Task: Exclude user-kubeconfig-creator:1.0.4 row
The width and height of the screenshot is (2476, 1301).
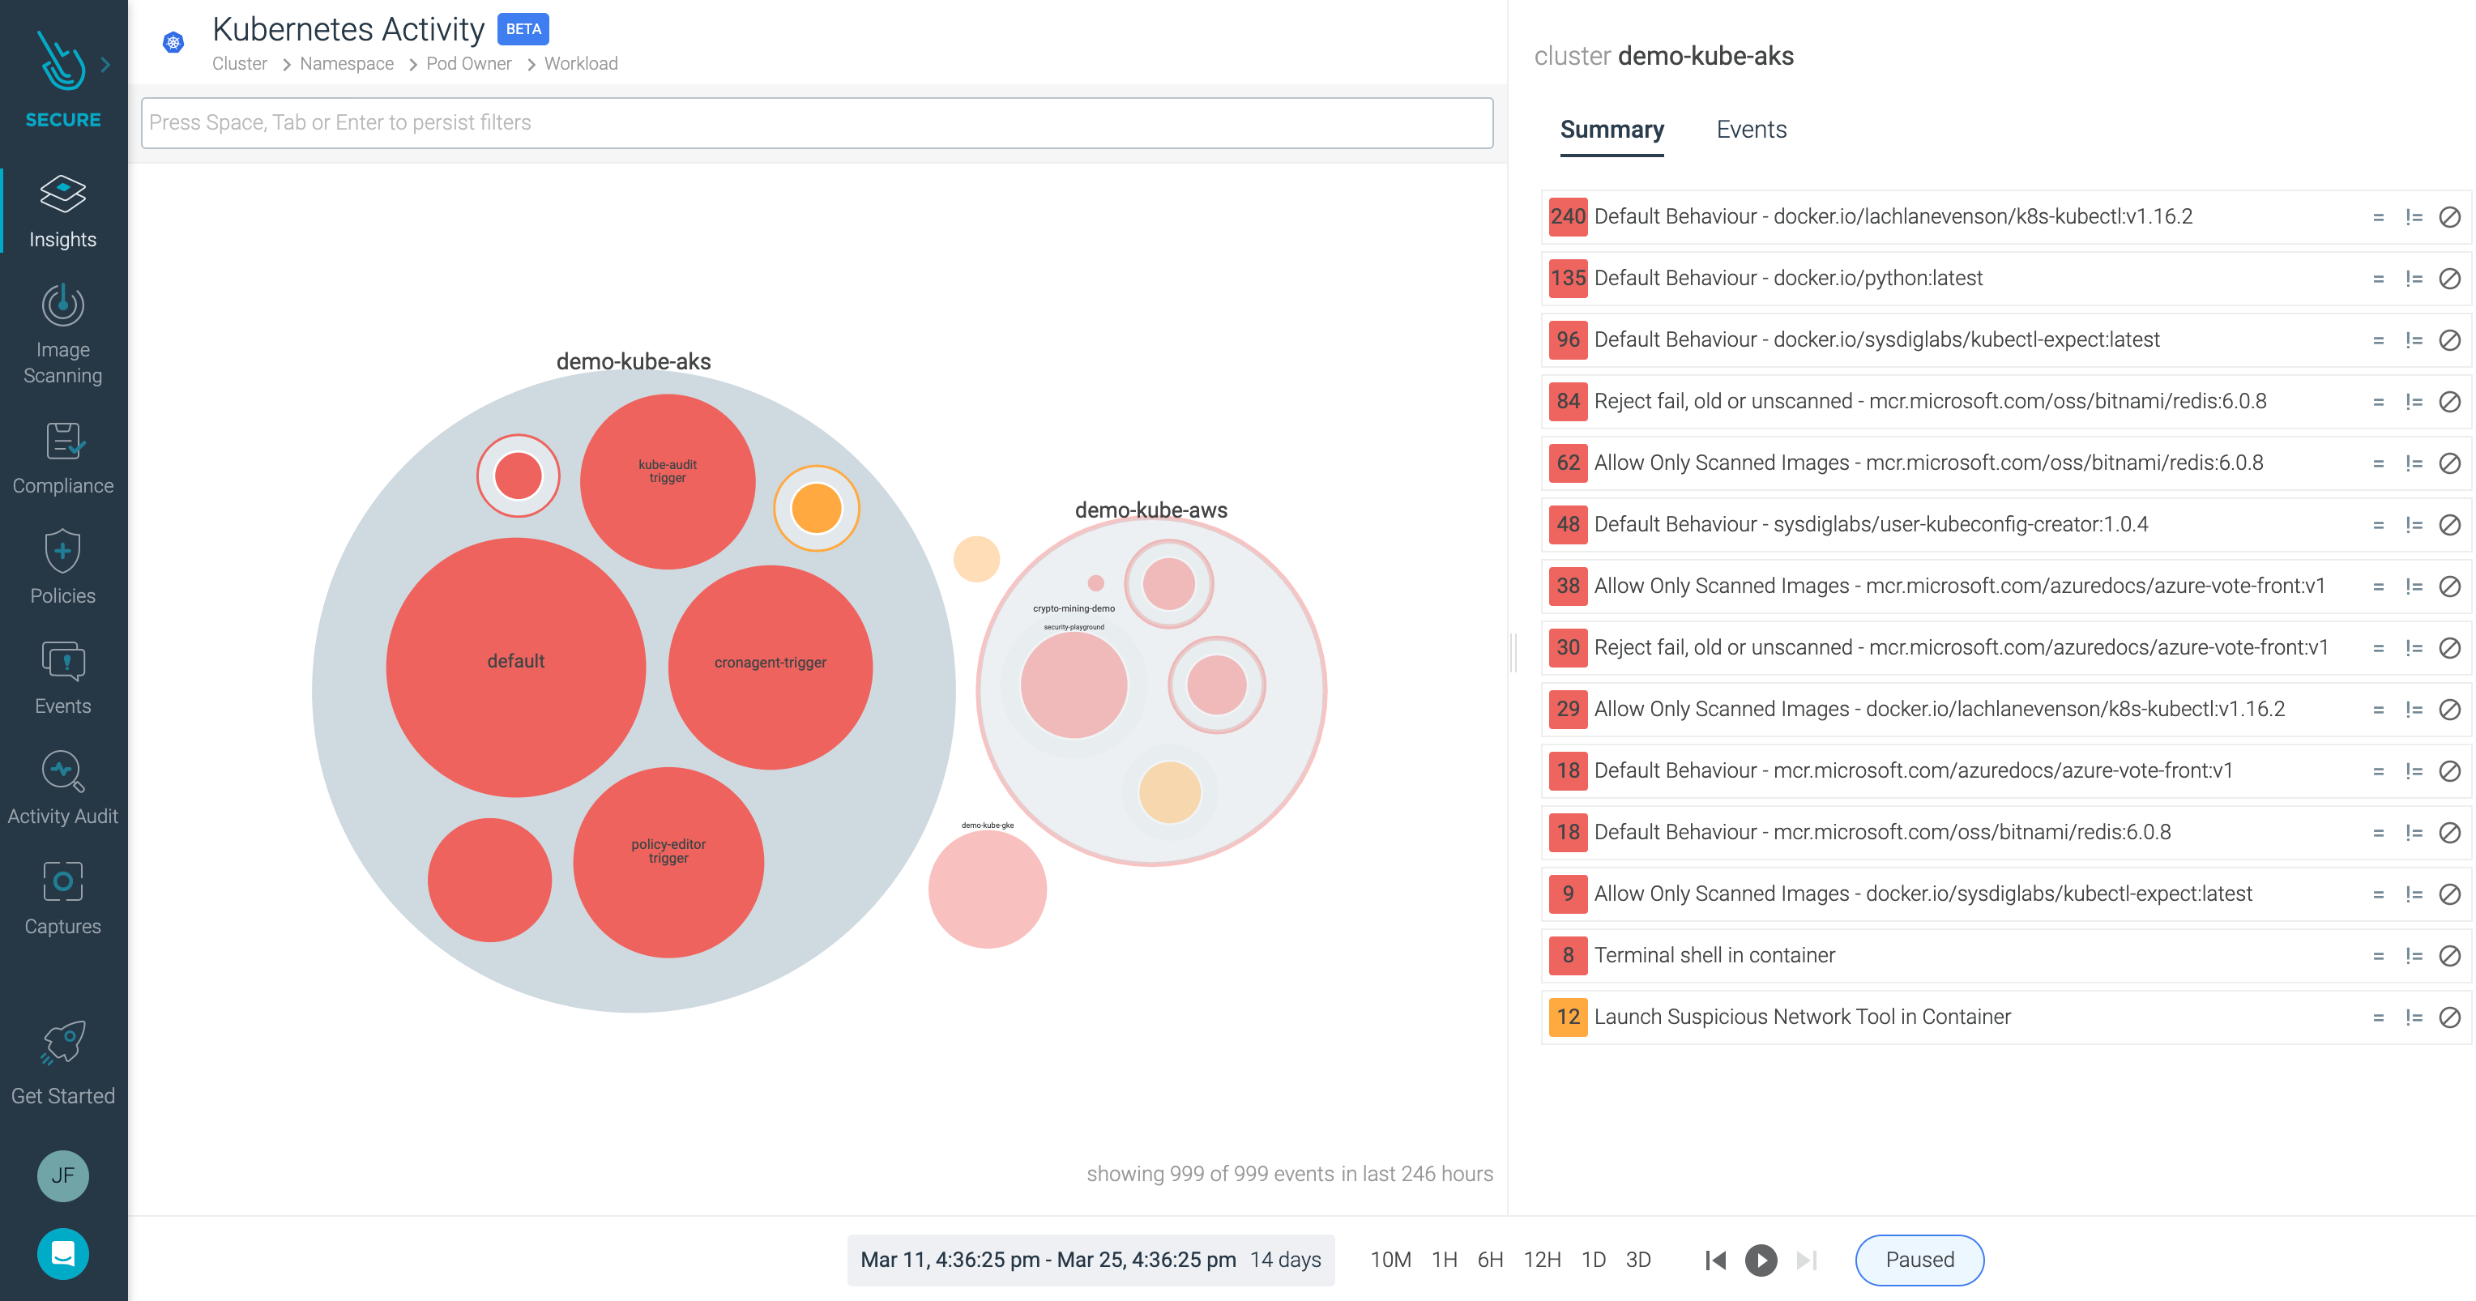Action: 2450,525
